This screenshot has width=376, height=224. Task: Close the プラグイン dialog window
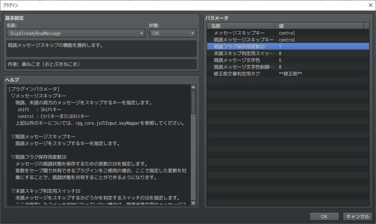[x=370, y=5]
